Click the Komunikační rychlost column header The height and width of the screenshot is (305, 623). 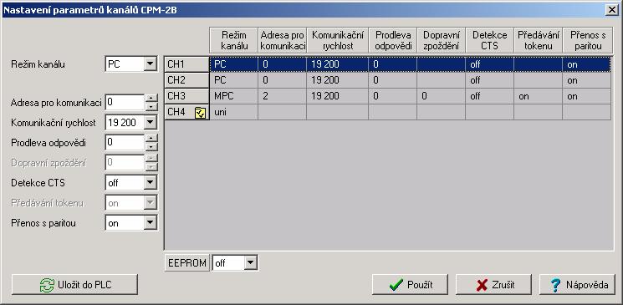coord(338,40)
